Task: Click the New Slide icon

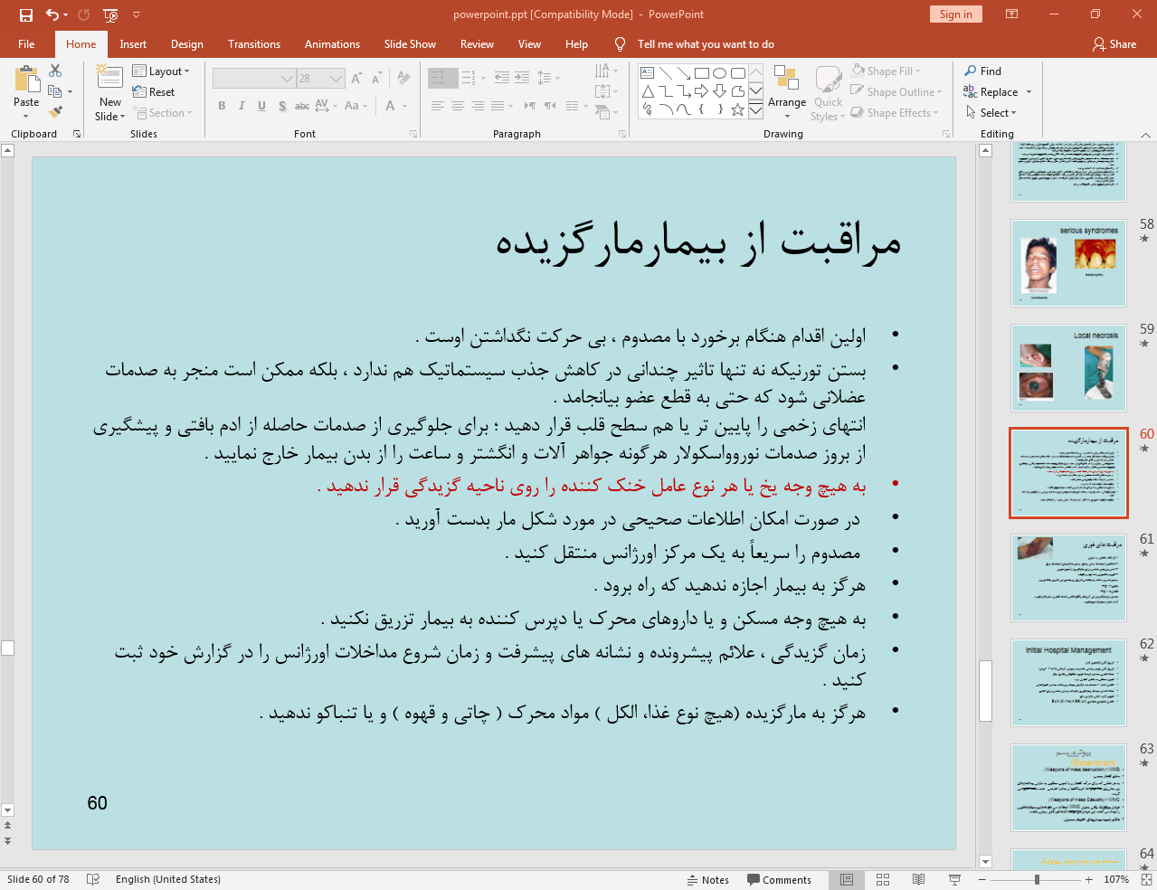Action: click(x=109, y=80)
